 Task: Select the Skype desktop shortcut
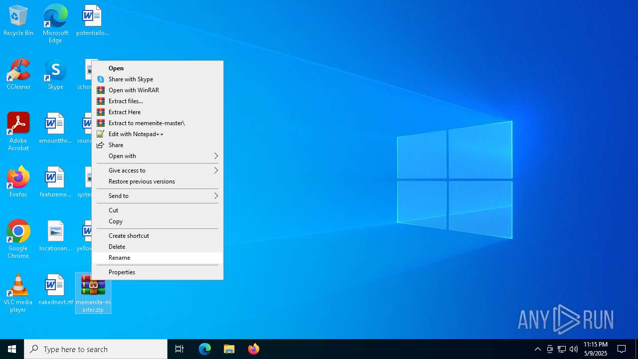[55, 75]
